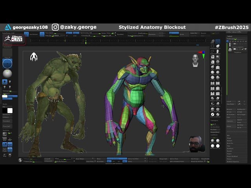Expand the Extract section
This screenshot has height=188, width=251.
tap(229, 159)
